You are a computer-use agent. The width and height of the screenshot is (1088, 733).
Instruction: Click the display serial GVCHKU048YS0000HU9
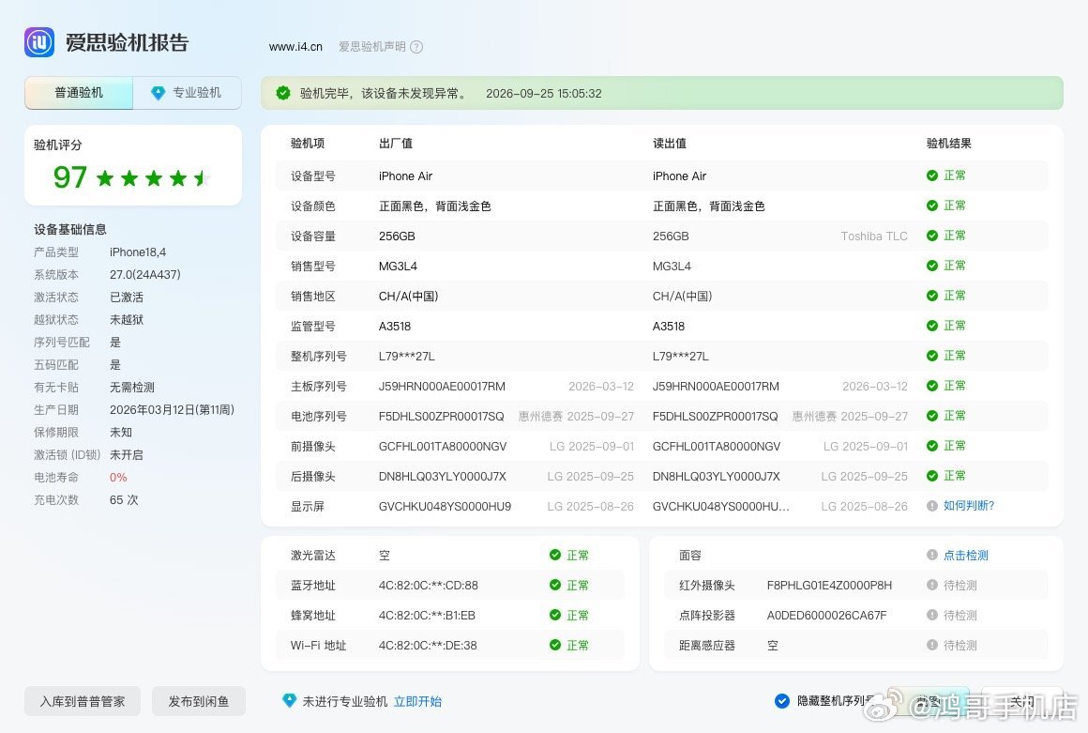click(445, 507)
